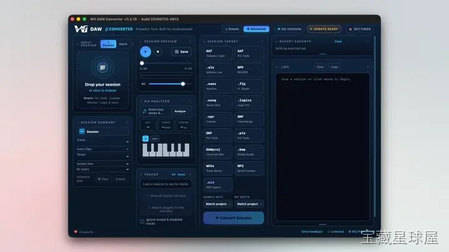The height and width of the screenshot is (252, 449).
Task: Click the No Session status indicator
Action: click(x=289, y=29)
